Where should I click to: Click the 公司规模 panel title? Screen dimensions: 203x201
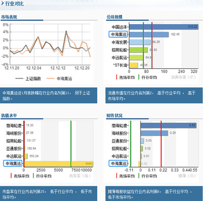point(114,17)
